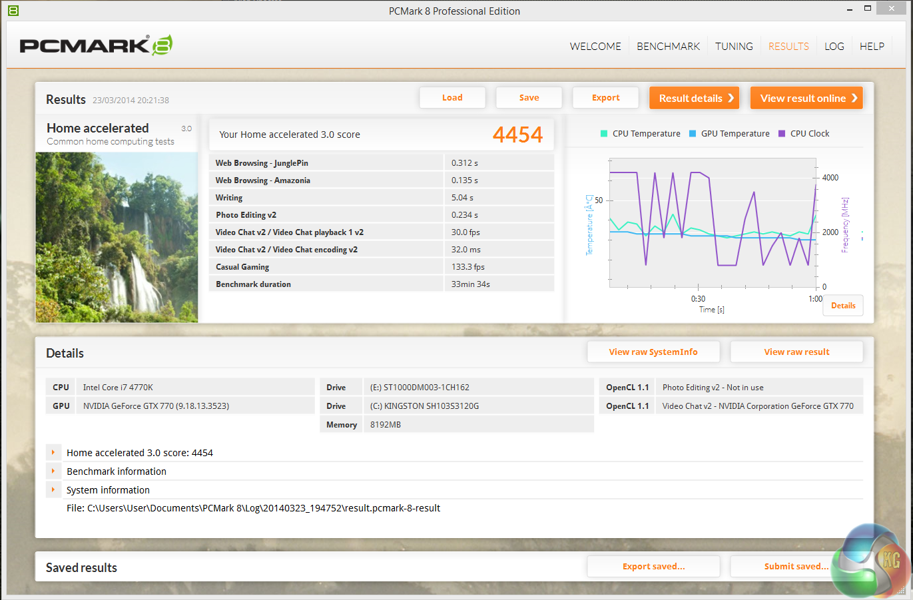Expand the System information section
Screen dimensions: 913x600
tap(53, 490)
